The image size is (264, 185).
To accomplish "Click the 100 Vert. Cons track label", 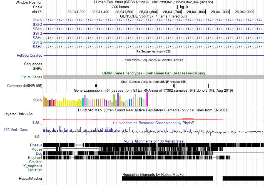I will [16, 130].
